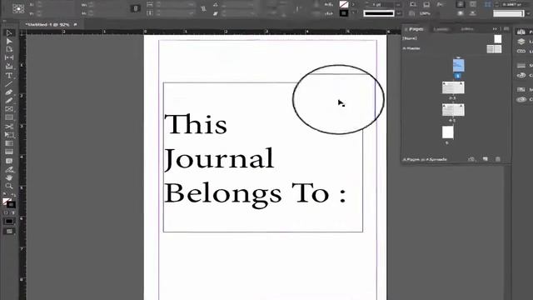Select the Eyedropper tool
533x300 pixels.
(9, 169)
